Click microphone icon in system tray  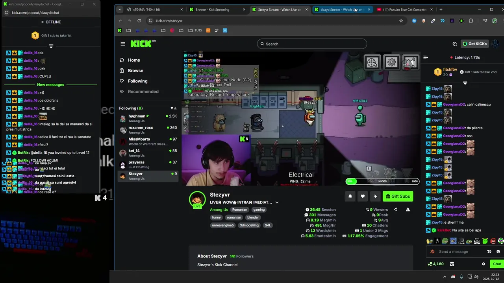point(461,277)
